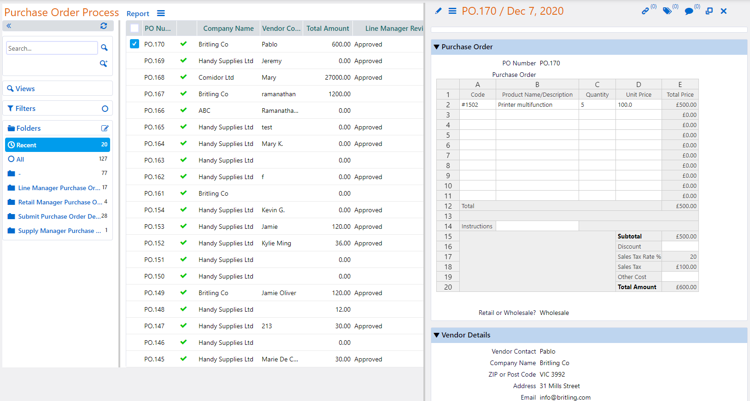
Task: Open the comments speech bubble icon
Action: 689,11
